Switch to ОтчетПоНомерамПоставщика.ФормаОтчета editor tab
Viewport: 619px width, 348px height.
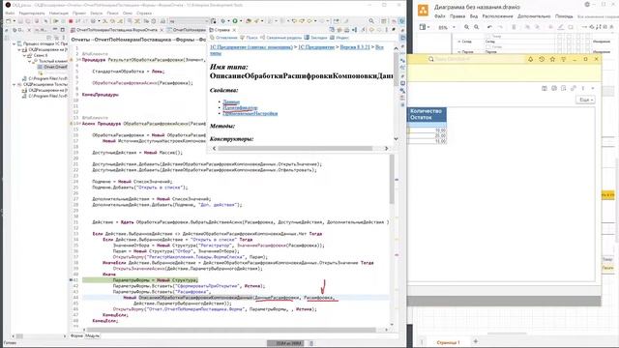(117, 30)
